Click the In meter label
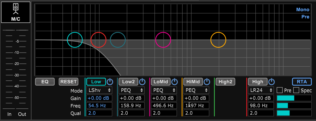 point(9,114)
